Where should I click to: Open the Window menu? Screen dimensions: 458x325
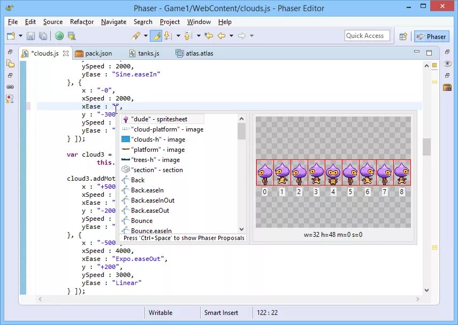pyautogui.click(x=199, y=22)
